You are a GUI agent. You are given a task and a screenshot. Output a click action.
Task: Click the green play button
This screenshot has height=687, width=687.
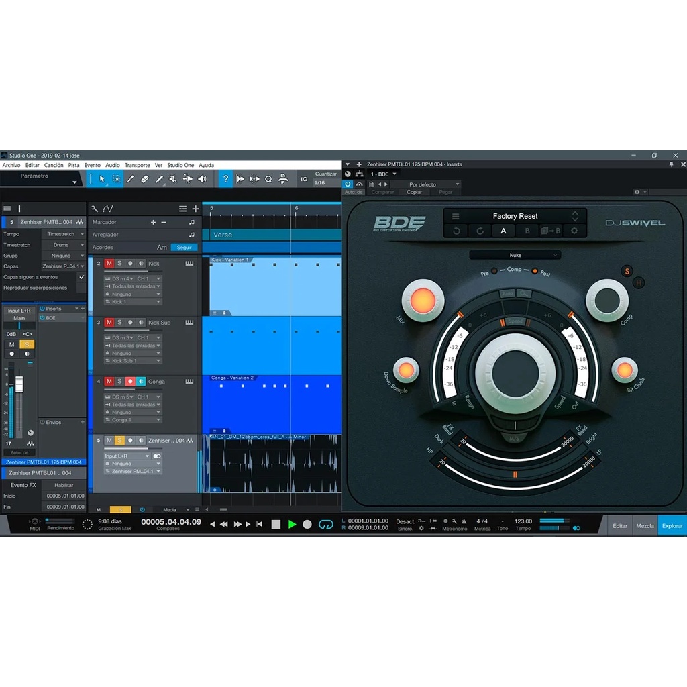point(292,524)
